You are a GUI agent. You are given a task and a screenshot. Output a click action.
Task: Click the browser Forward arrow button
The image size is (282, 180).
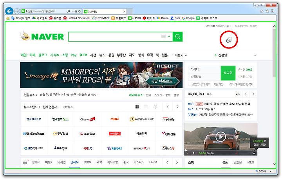[17, 11]
